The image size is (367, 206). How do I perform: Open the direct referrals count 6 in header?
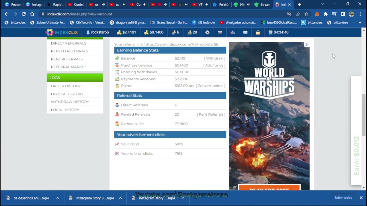(x=175, y=32)
